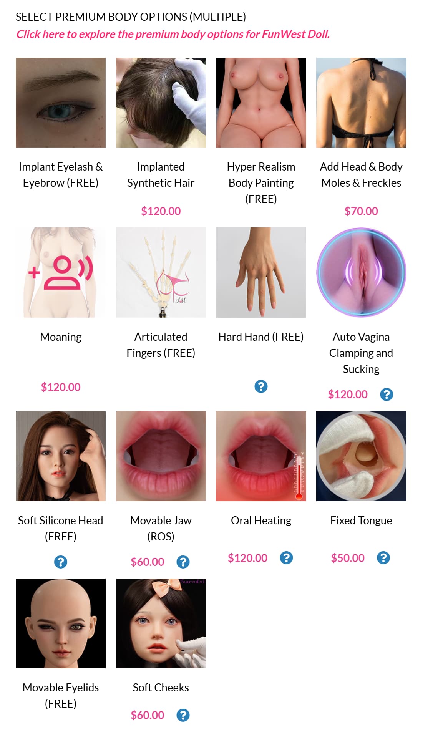443x736 pixels.
Task: Open help icon beside Soft Cheeks price
Action: pyautogui.click(x=183, y=715)
